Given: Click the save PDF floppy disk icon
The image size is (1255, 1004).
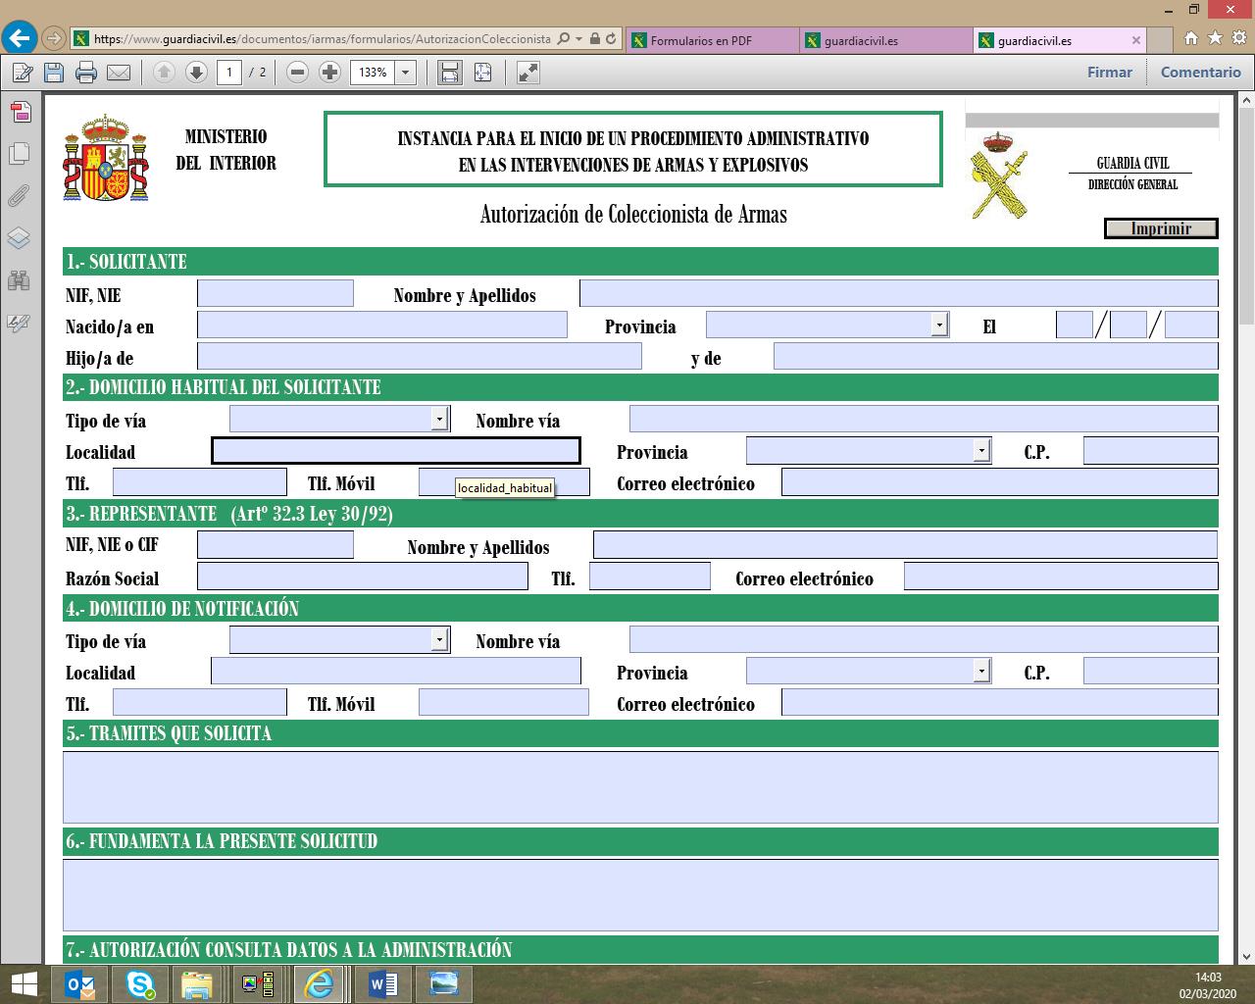Looking at the screenshot, I should (54, 73).
